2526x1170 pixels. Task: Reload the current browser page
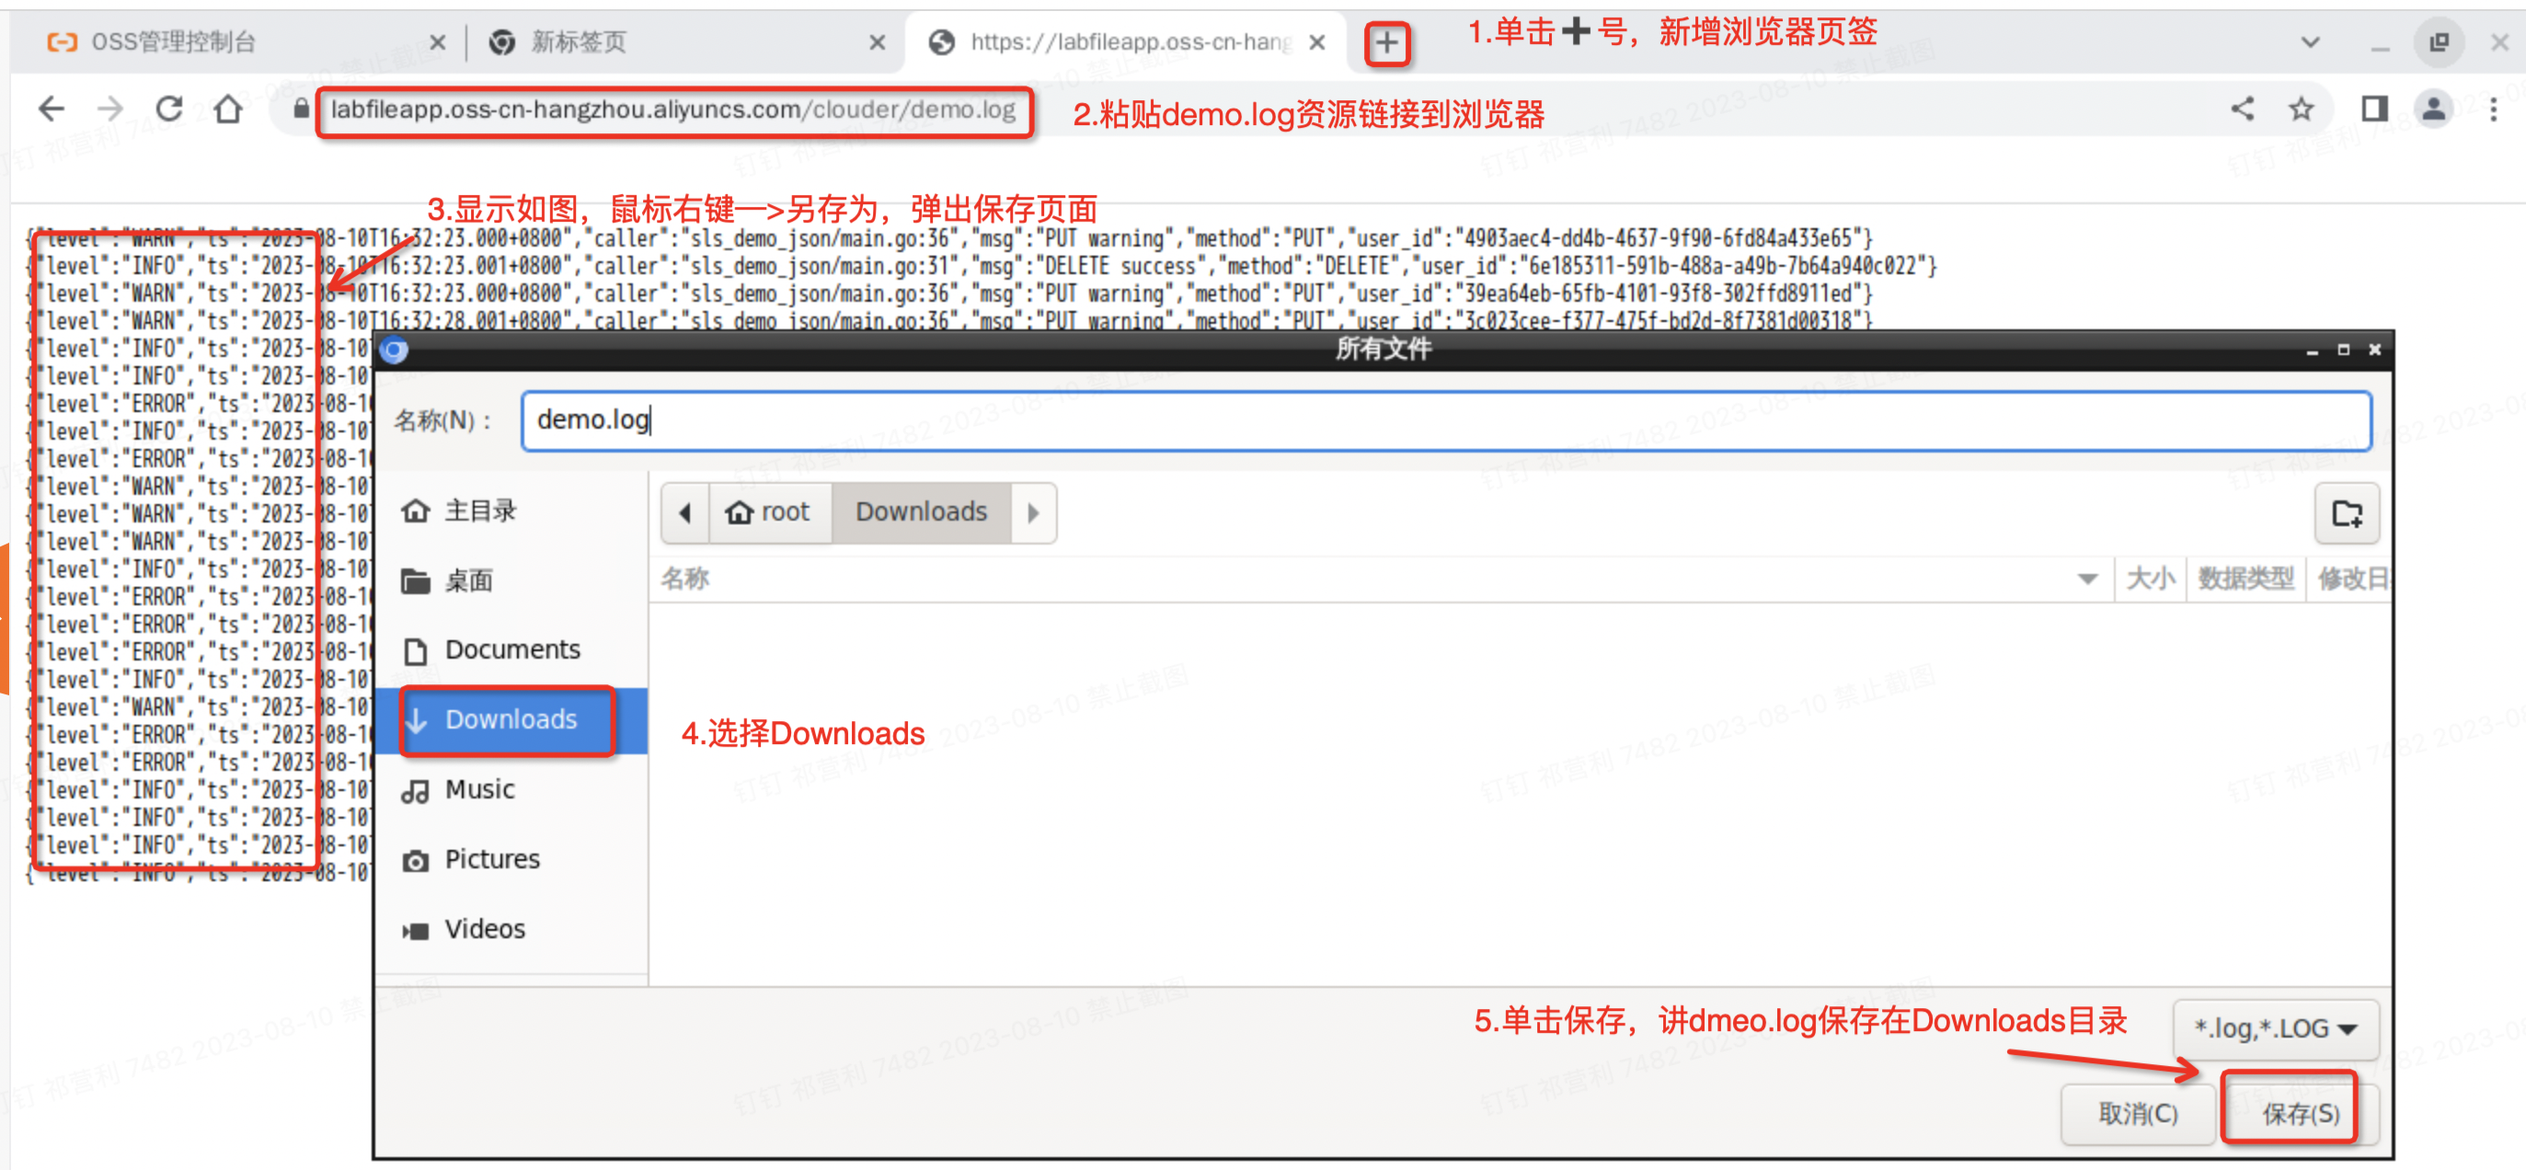(x=169, y=109)
